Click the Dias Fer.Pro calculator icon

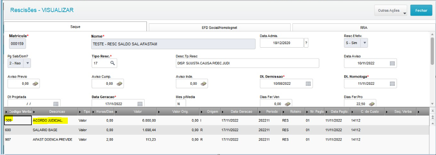pyautogui.click(x=371, y=104)
